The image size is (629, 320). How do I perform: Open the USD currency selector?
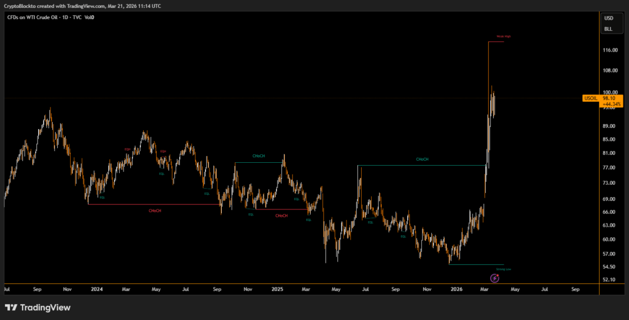click(608, 18)
